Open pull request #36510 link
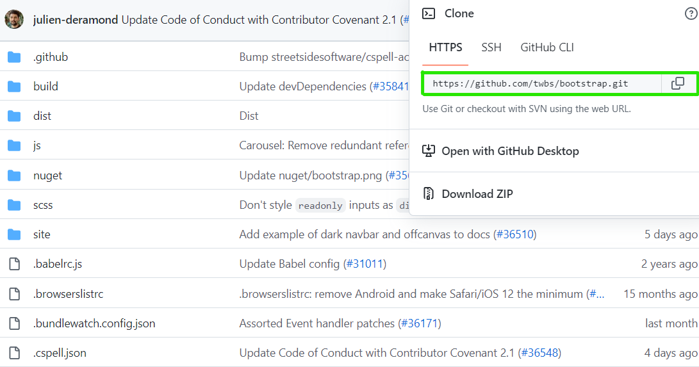This screenshot has width=699, height=367. point(514,234)
